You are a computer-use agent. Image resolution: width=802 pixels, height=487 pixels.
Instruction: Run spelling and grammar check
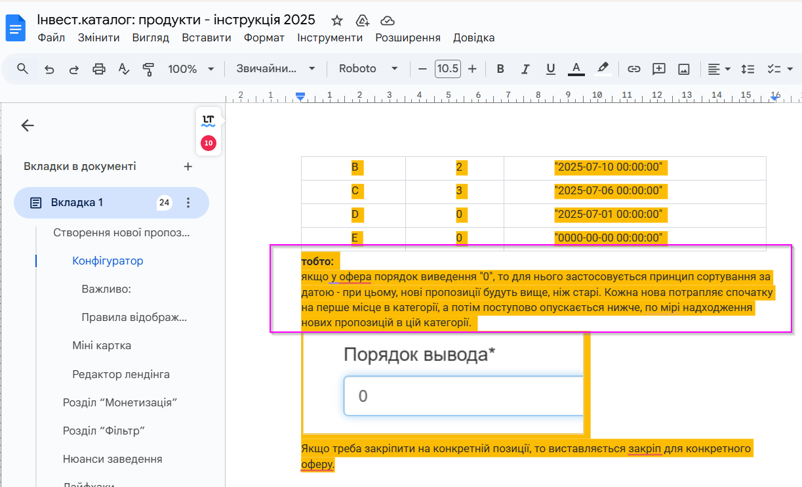pos(123,69)
